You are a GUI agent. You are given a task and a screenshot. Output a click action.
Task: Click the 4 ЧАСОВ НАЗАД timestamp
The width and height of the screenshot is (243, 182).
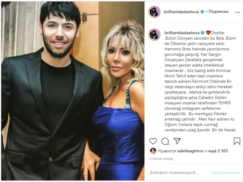click(x=161, y=159)
